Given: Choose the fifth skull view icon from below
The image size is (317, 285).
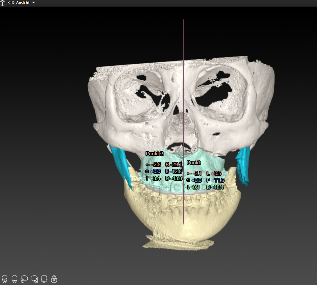Looking at the screenshot, I should [x=44, y=279].
